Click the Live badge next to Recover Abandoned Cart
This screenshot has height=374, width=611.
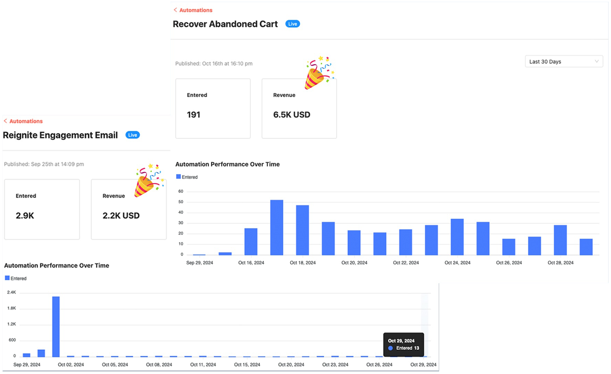pos(293,24)
